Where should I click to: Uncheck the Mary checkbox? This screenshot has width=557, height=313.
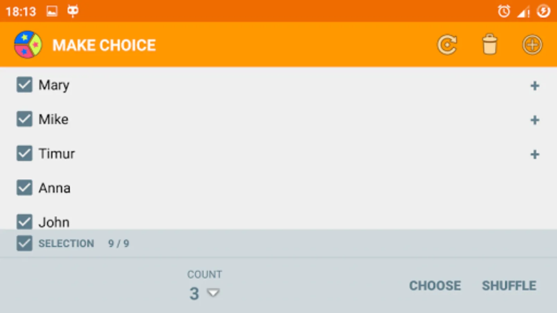[24, 85]
